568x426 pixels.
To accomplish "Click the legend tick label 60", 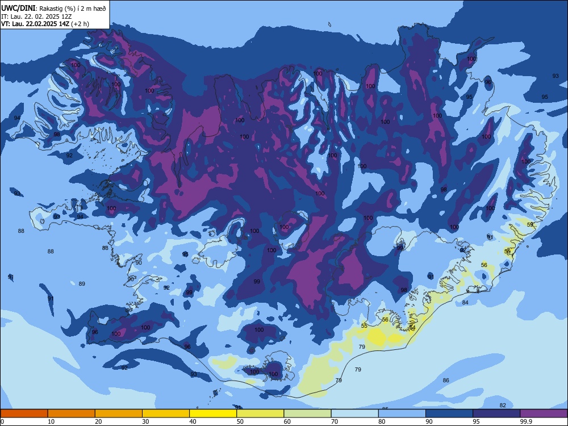I will pyautogui.click(x=287, y=421).
